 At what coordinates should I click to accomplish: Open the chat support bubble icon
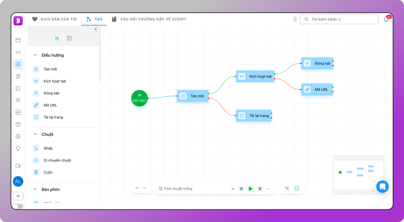pos(382,187)
